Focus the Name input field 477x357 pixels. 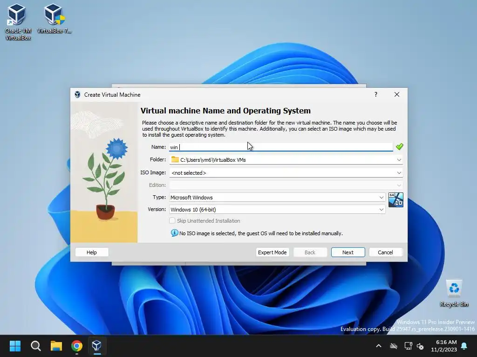click(281, 147)
